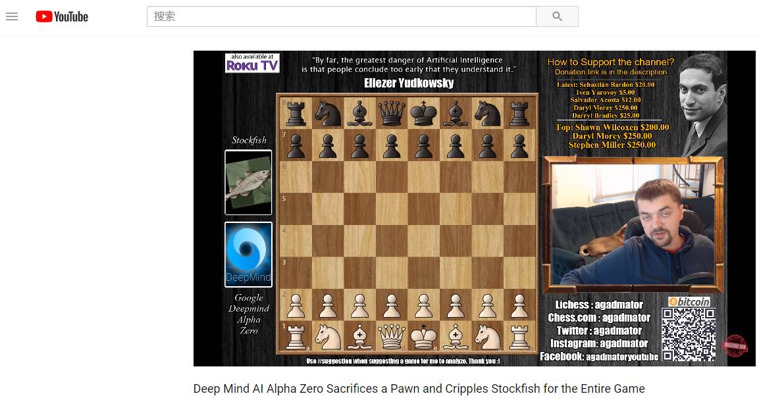The width and height of the screenshot is (759, 398).
Task: Click the black pawn on d7
Action: [392, 146]
